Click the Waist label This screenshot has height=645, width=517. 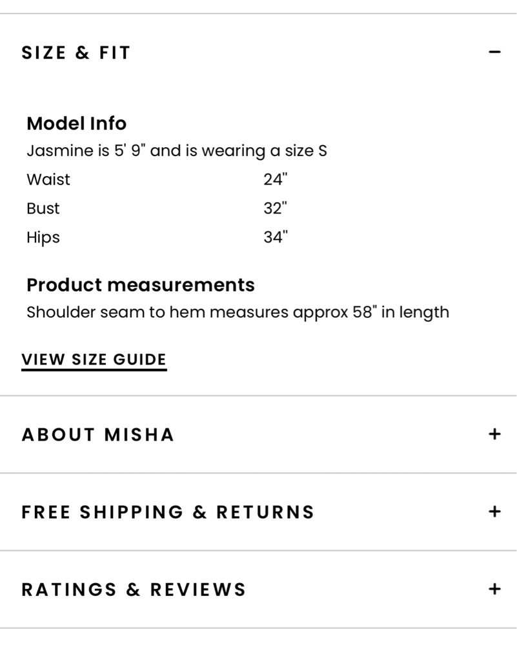[x=48, y=180]
